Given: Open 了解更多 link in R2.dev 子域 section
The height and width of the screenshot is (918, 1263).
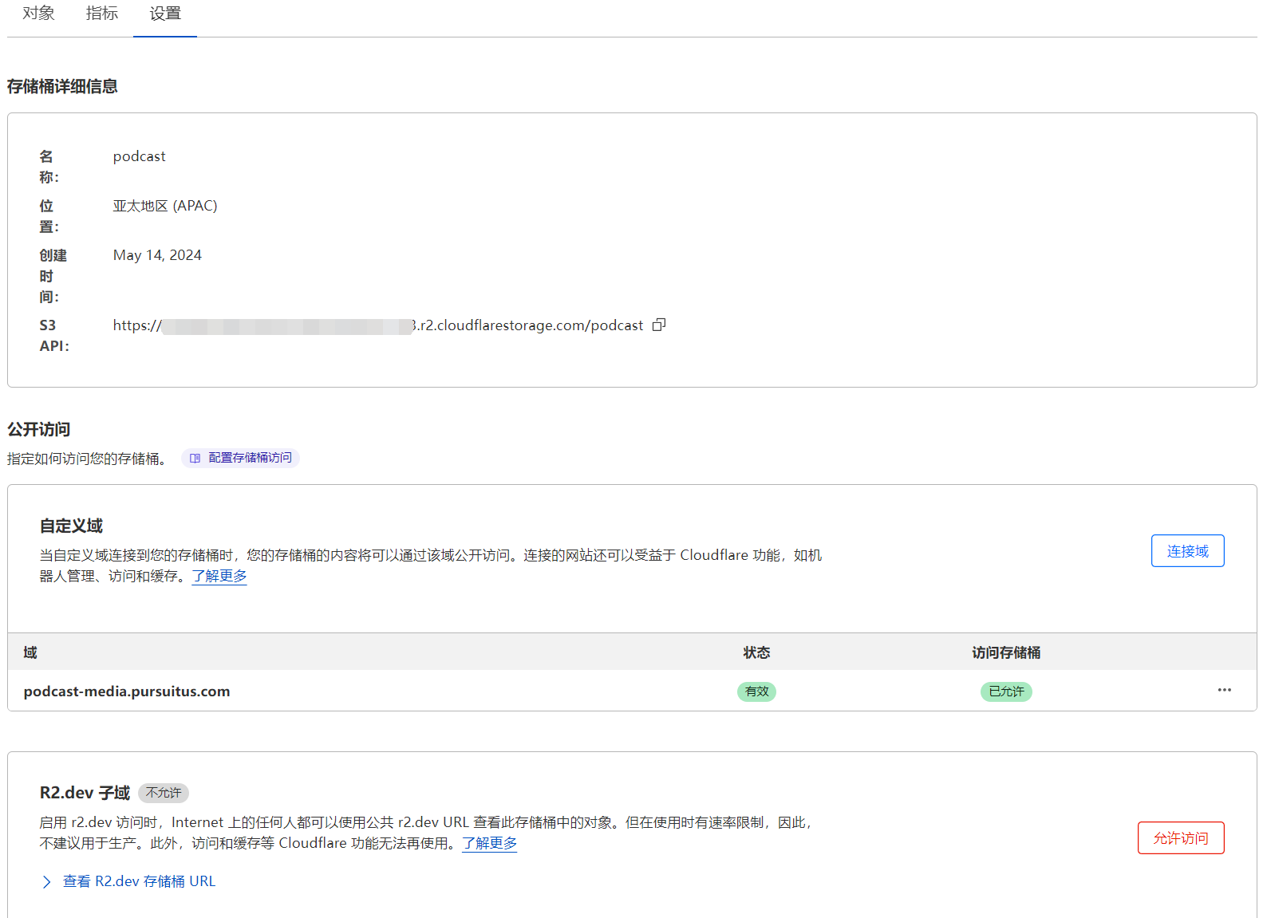Looking at the screenshot, I should click(489, 843).
